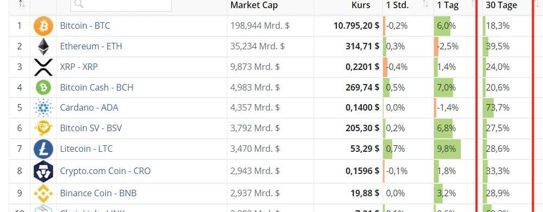Click the Cardano dotted logo icon
This screenshot has height=212, width=543.
click(43, 108)
